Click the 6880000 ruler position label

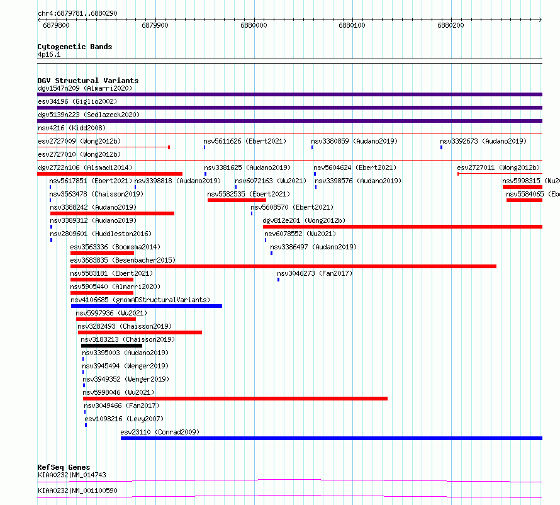254,25
